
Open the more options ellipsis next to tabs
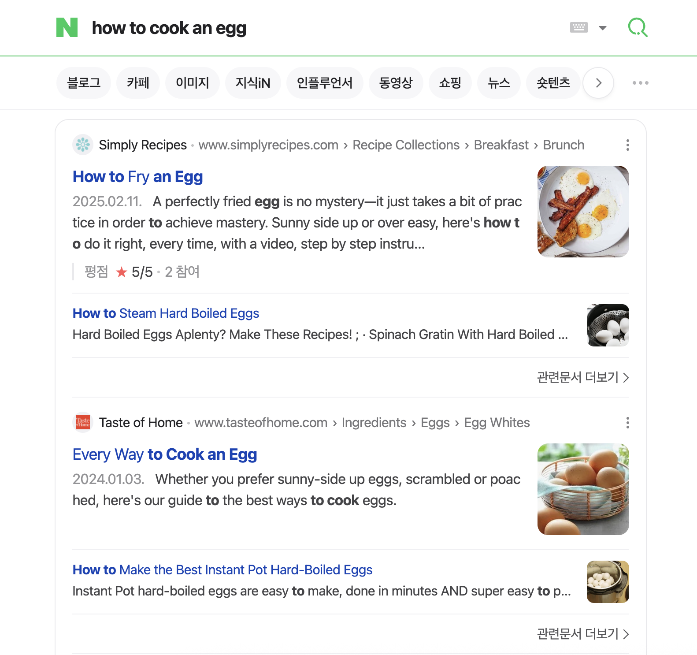click(640, 83)
